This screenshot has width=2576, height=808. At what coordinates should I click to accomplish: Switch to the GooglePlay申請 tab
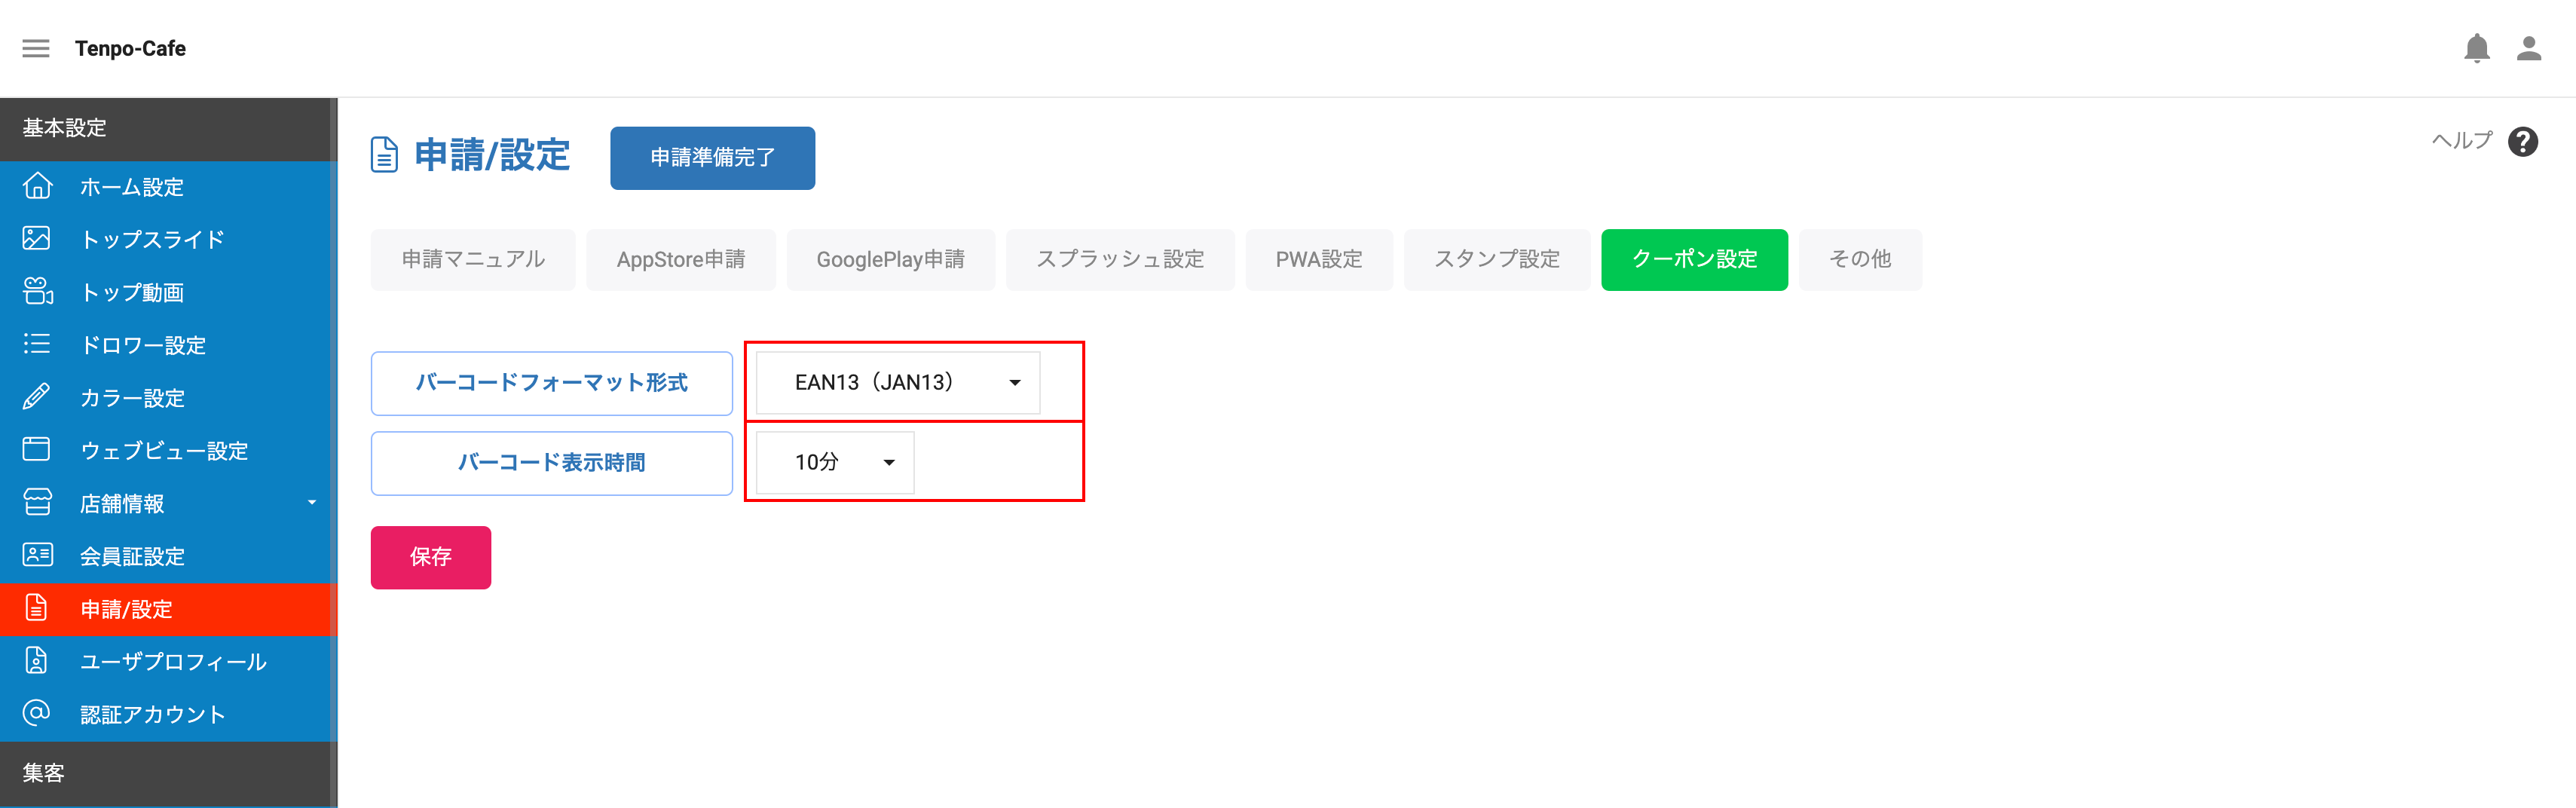(891, 260)
